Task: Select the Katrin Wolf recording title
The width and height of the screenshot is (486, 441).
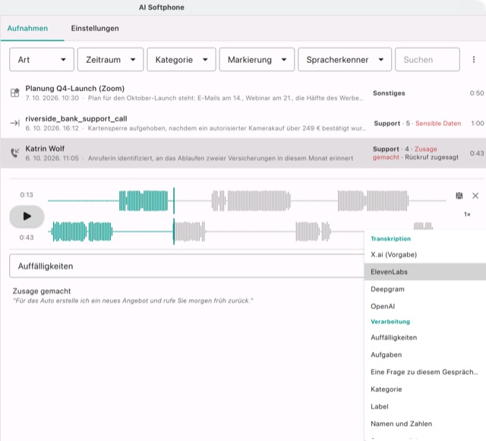Action: (x=45, y=149)
